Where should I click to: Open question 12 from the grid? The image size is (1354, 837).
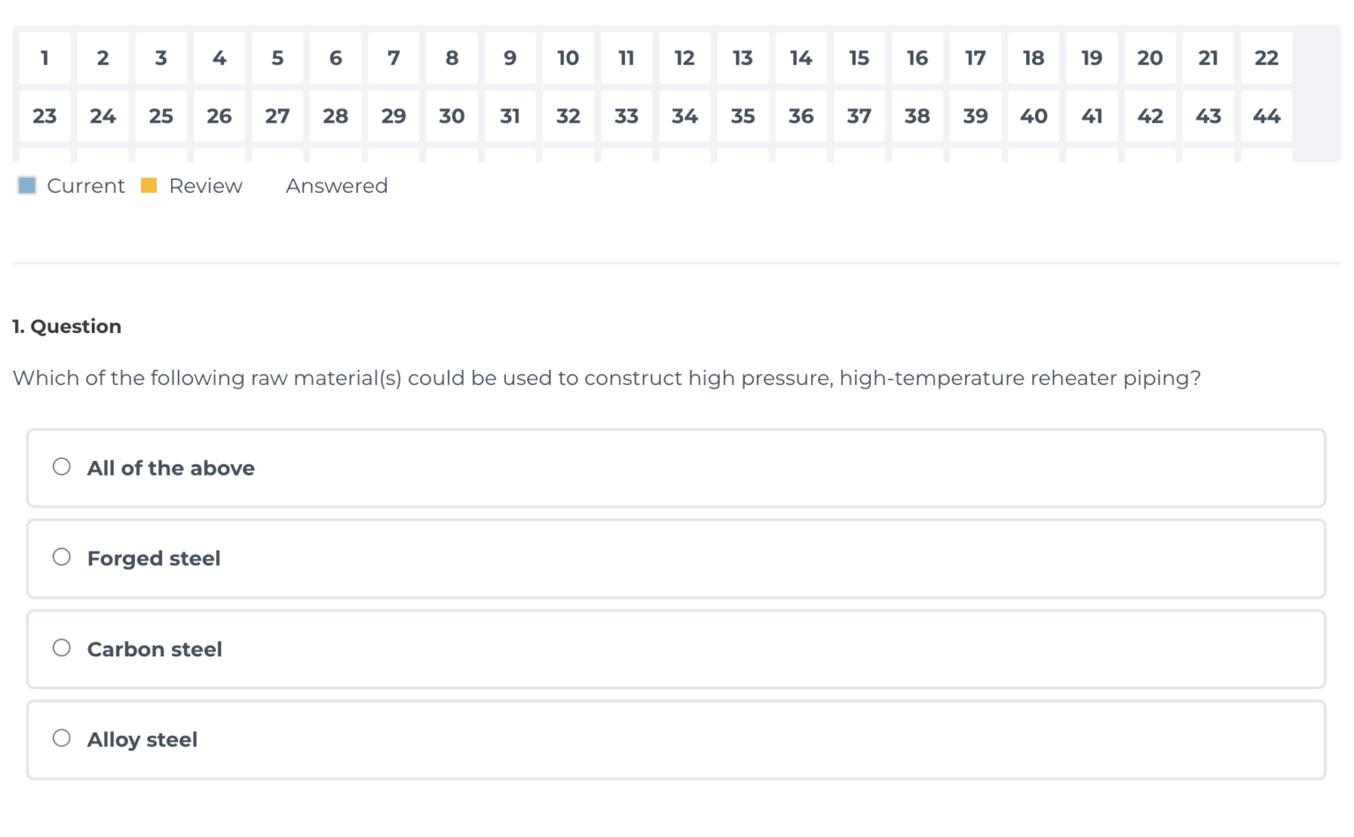click(685, 58)
